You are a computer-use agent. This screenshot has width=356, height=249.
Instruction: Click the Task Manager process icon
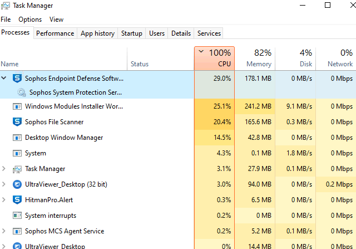[x=17, y=169]
